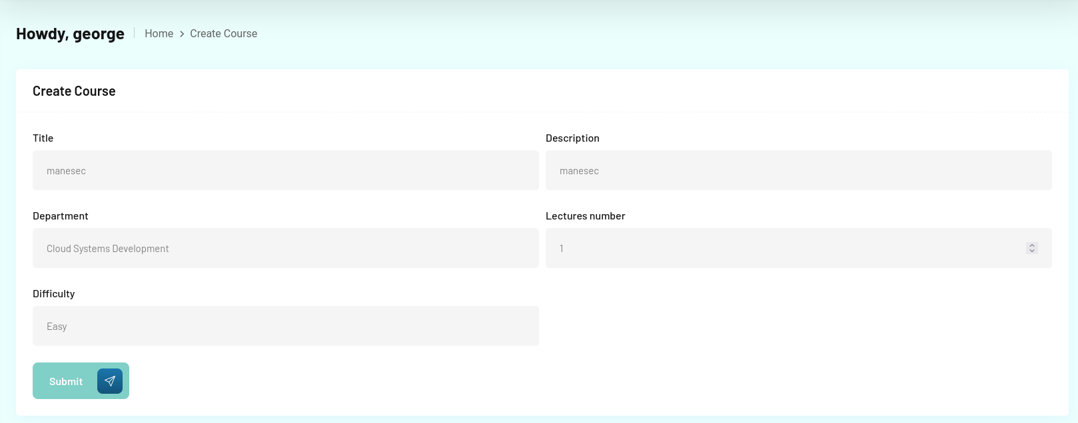
Task: Click the Lectures number spinner arrows
Action: [x=1031, y=248]
